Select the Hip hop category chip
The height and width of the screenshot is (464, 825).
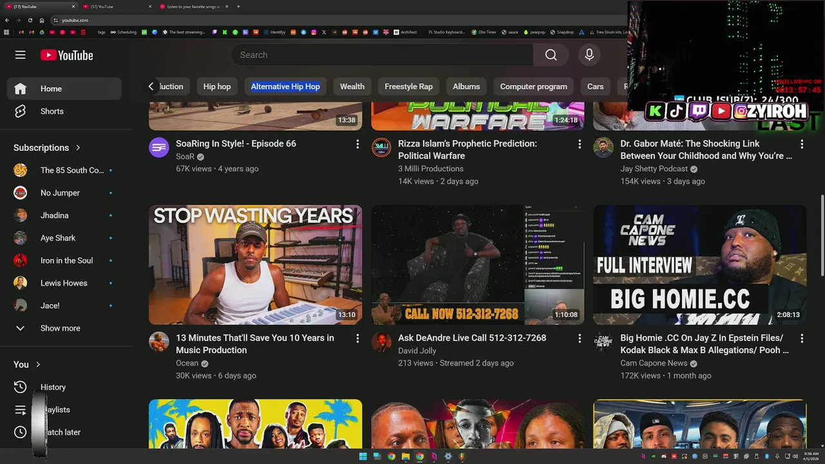217,86
